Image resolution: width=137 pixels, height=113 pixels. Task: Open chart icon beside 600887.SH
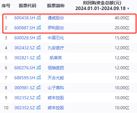pos(39,27)
